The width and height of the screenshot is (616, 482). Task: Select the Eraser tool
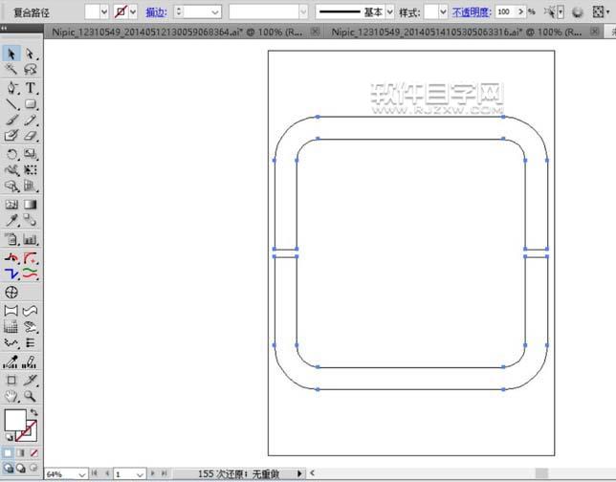pos(31,136)
